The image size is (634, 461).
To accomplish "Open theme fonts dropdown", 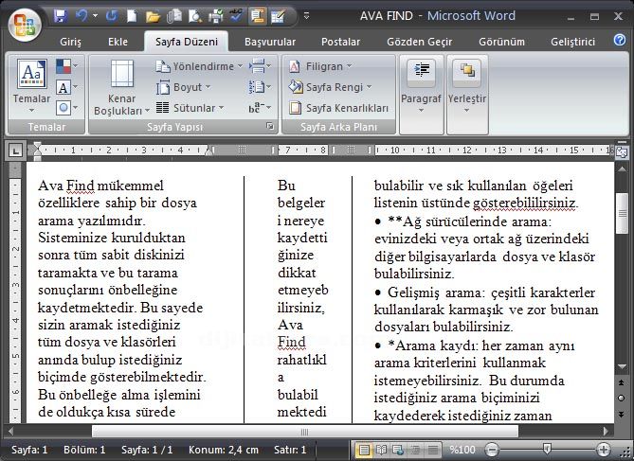I will (67, 87).
